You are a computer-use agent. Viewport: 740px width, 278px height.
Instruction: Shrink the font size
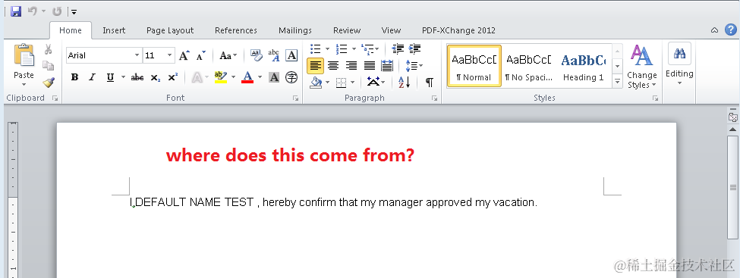click(201, 55)
